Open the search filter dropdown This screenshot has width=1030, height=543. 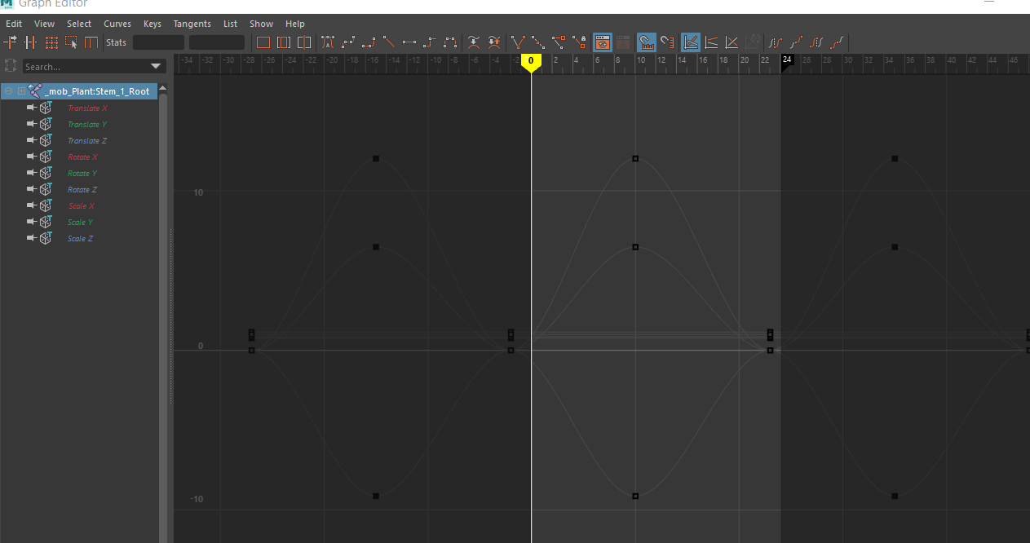tap(155, 65)
